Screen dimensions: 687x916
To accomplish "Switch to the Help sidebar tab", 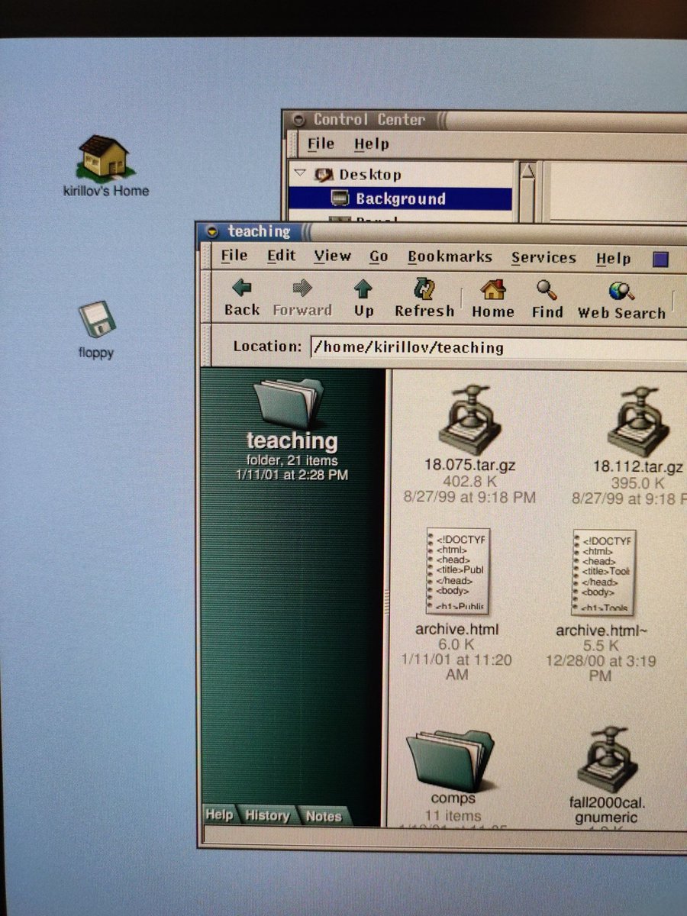I will click(x=219, y=815).
